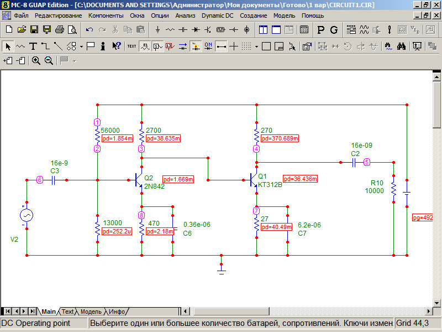The height and width of the screenshot is (332, 442).
Task: Open the calculator icon
Action: pyautogui.click(x=304, y=29)
